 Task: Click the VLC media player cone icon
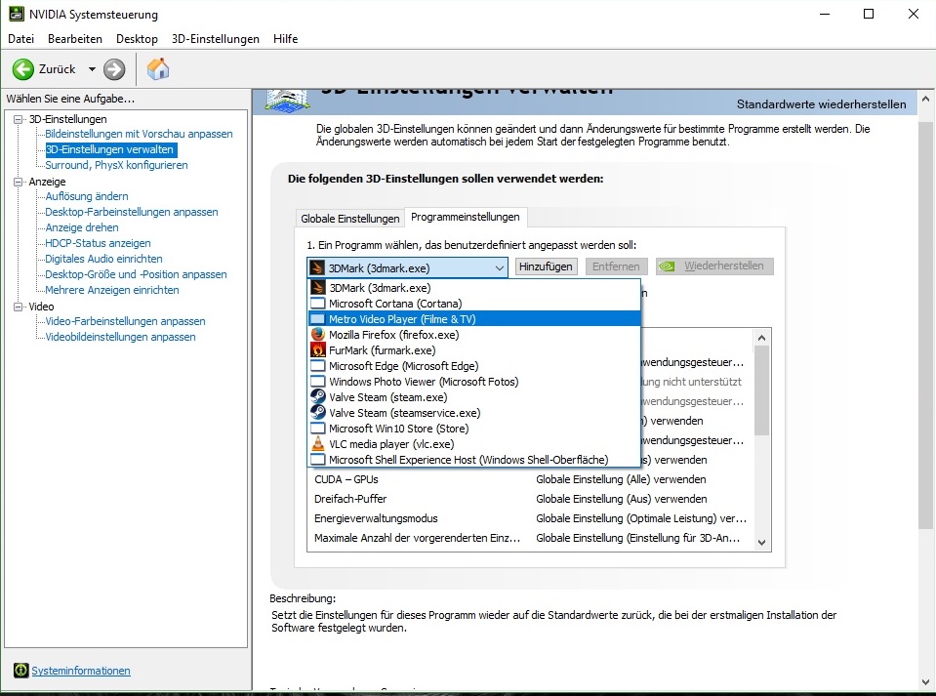click(x=318, y=443)
